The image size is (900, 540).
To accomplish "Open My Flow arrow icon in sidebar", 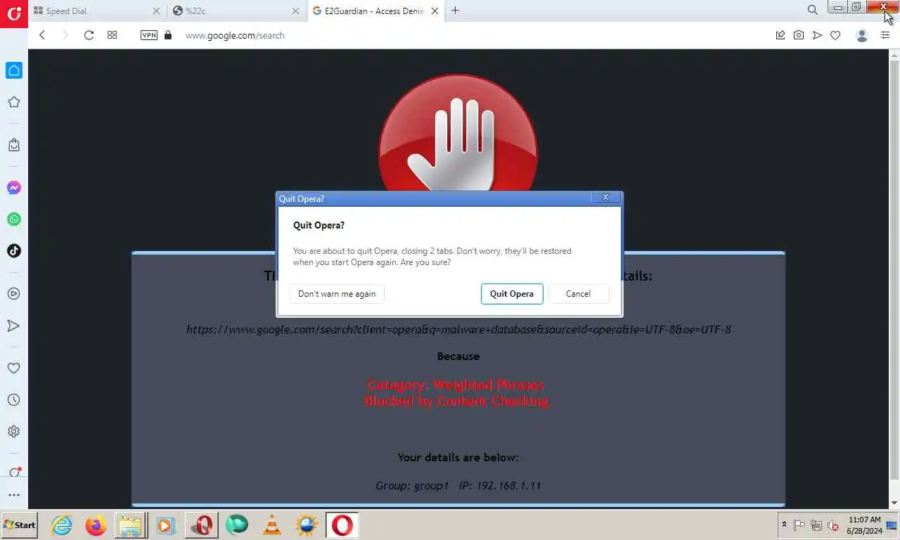I will [x=14, y=326].
